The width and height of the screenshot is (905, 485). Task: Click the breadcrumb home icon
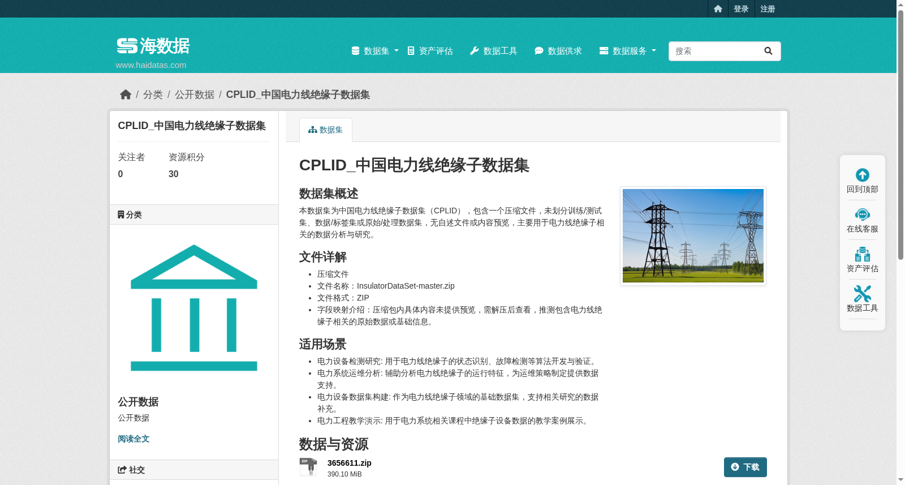point(126,95)
